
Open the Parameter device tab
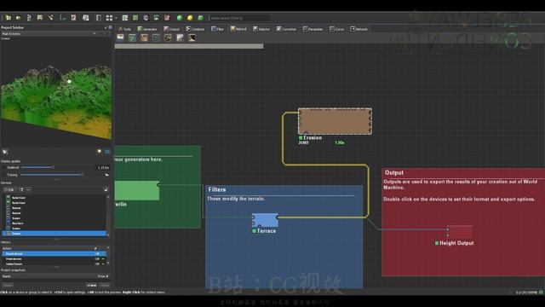pyautogui.click(x=313, y=29)
